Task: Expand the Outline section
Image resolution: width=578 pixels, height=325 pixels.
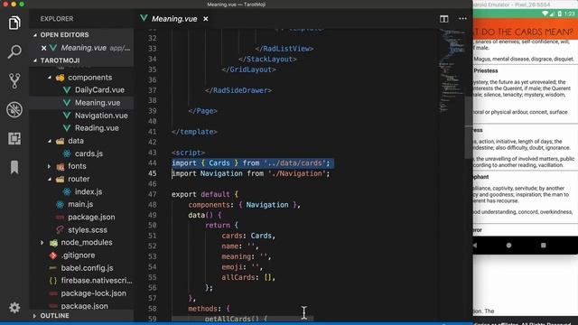Action: tap(34, 316)
